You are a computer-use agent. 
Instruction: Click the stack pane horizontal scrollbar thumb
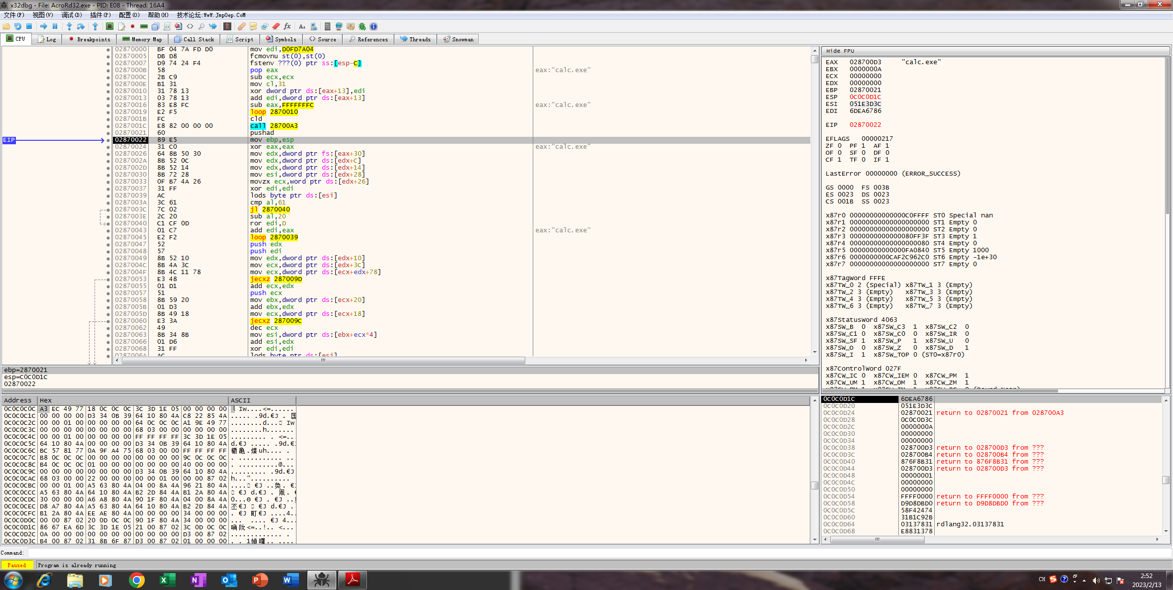(x=877, y=539)
